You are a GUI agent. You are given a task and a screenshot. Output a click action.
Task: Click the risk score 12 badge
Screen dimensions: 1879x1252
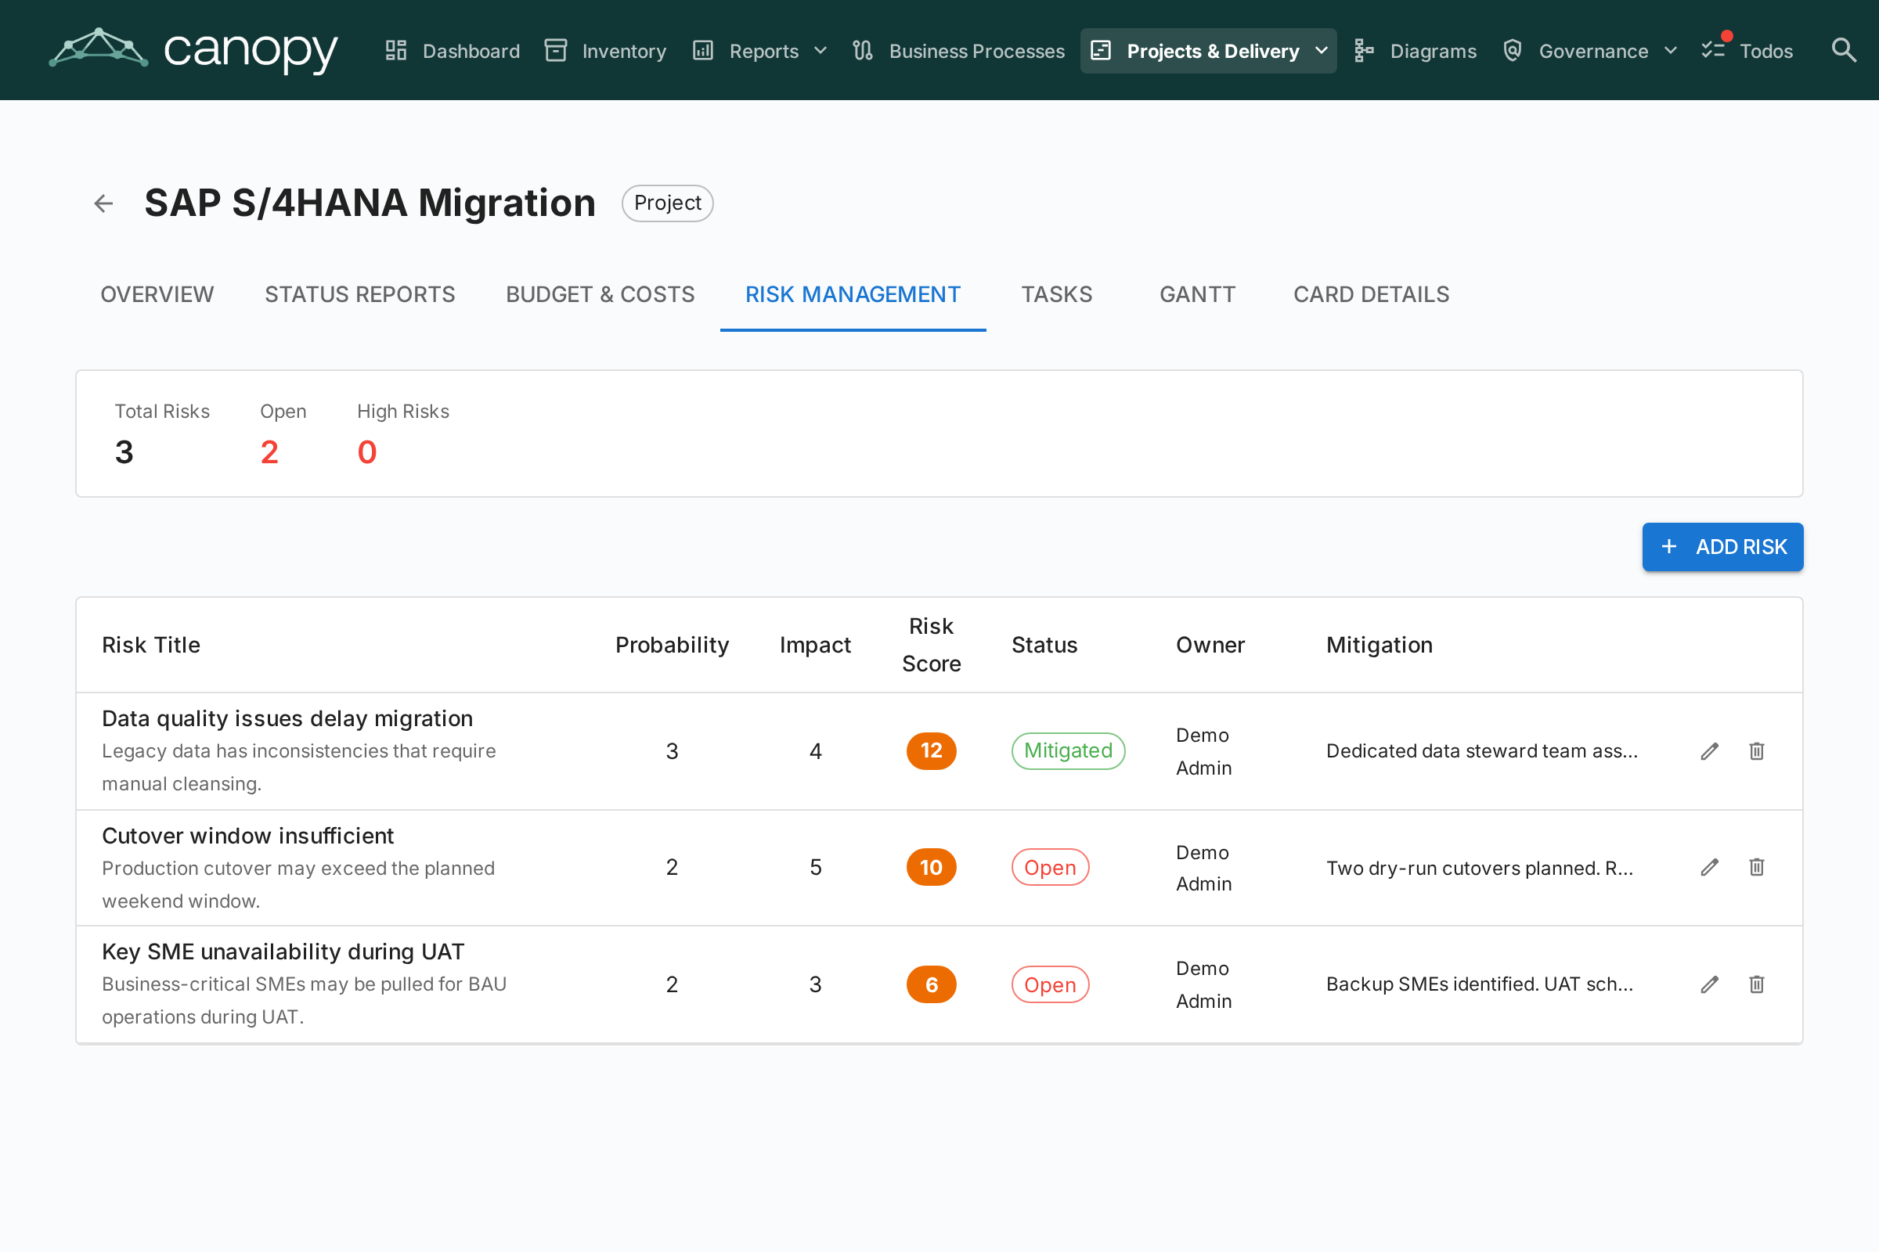point(932,750)
